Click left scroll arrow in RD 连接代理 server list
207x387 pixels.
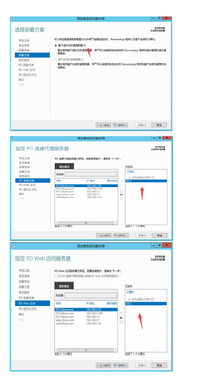(56, 223)
